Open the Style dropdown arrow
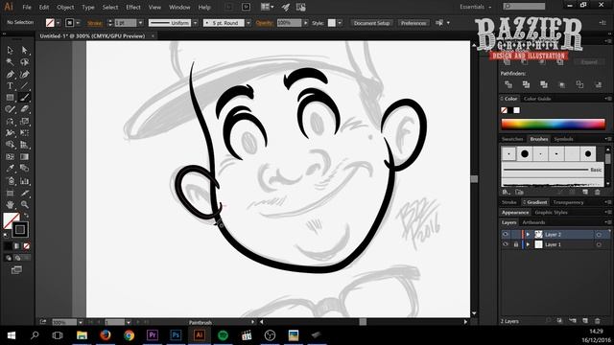The width and height of the screenshot is (614, 345). point(340,23)
